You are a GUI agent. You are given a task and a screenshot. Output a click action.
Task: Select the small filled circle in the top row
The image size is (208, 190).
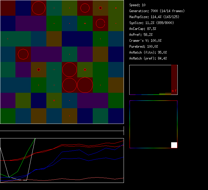click(x=100, y=8)
